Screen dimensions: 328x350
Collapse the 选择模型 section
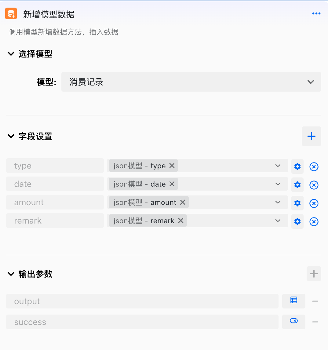click(11, 54)
